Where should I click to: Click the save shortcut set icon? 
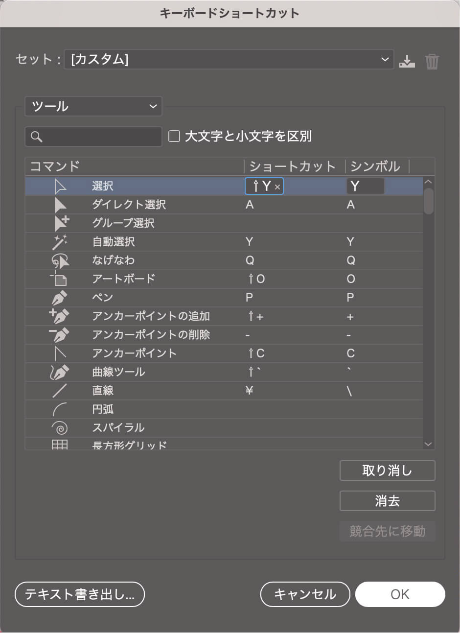tap(407, 61)
